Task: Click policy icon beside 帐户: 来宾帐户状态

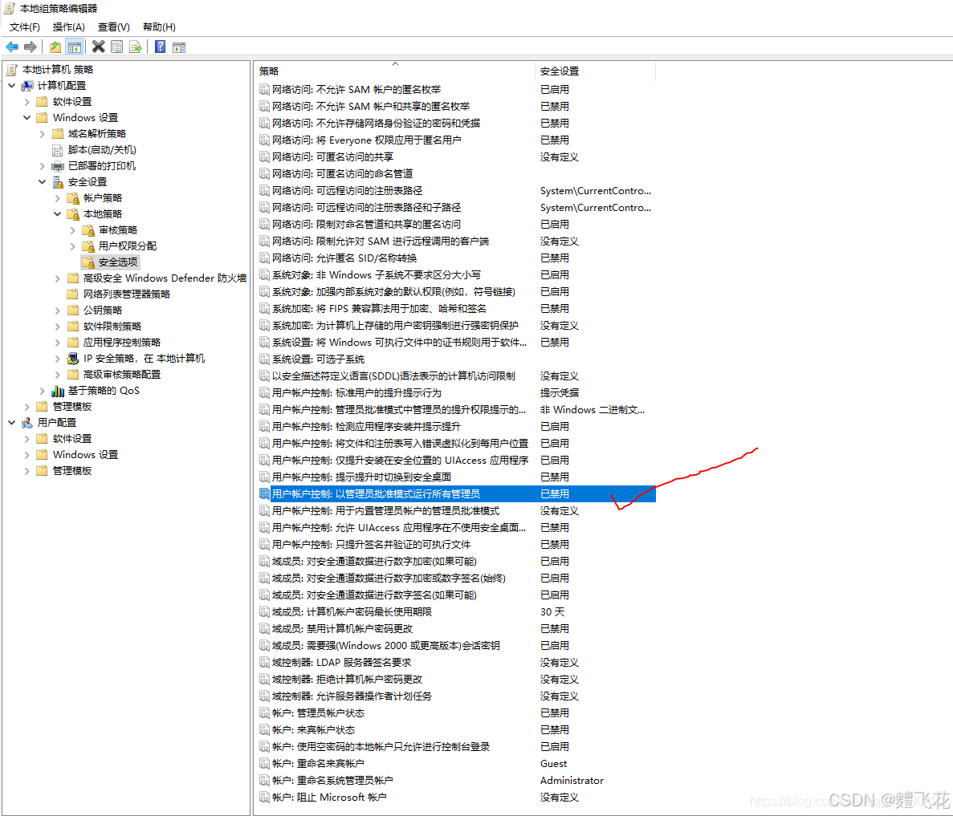Action: [x=264, y=729]
